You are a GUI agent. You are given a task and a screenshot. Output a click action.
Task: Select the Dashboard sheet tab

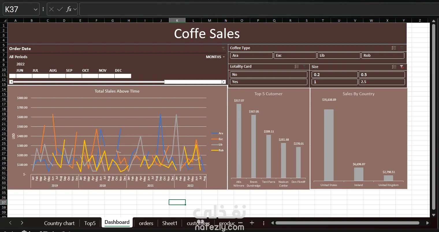point(117,222)
